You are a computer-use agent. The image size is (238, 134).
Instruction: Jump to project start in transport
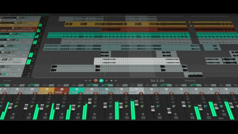click(x=86, y=80)
